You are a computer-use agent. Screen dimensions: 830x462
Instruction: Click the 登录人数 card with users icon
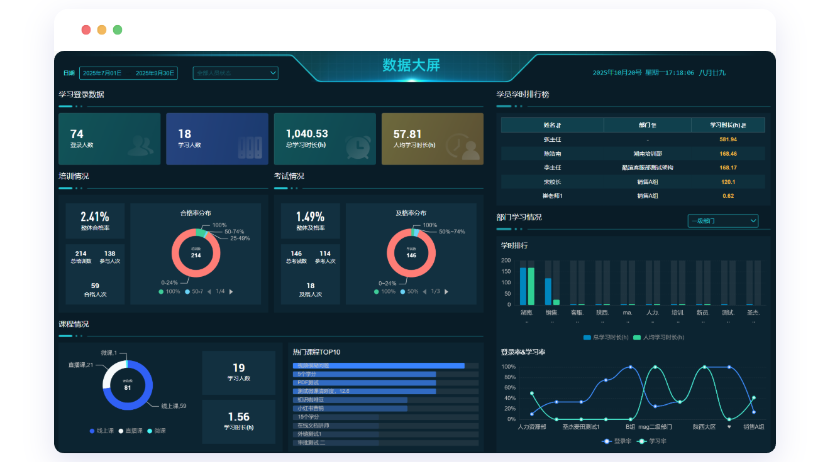(x=109, y=139)
